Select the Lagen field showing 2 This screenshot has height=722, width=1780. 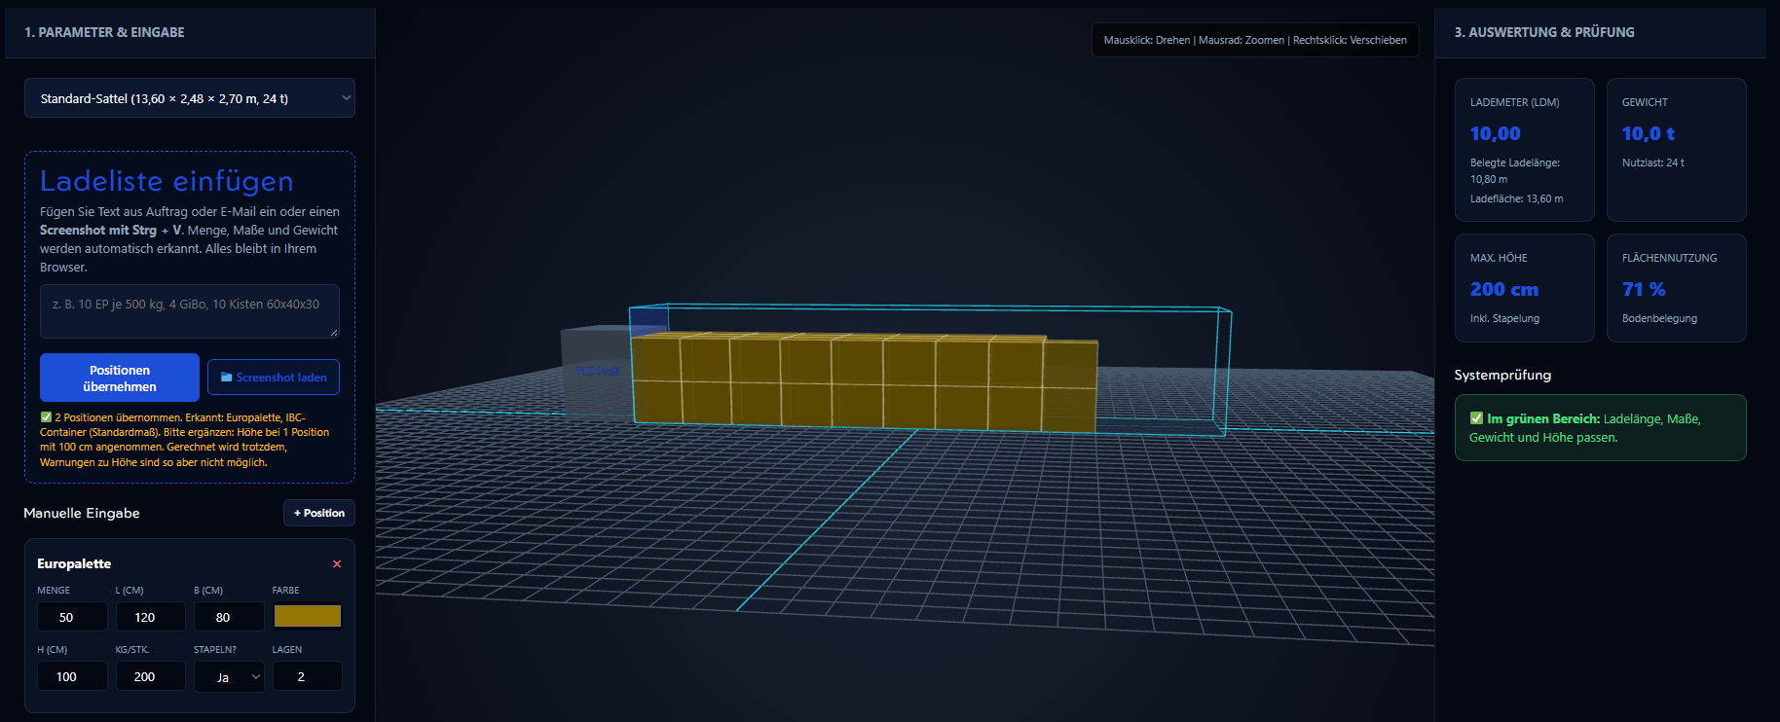(x=308, y=676)
